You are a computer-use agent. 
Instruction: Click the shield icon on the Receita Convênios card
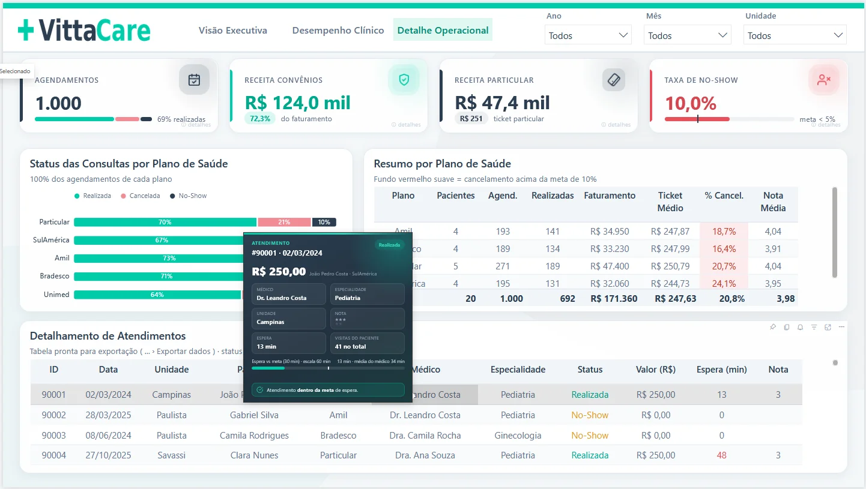coord(404,80)
